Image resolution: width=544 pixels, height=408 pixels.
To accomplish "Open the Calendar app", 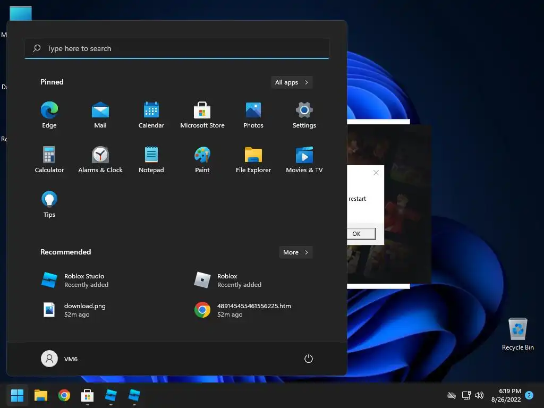I will coord(151,115).
